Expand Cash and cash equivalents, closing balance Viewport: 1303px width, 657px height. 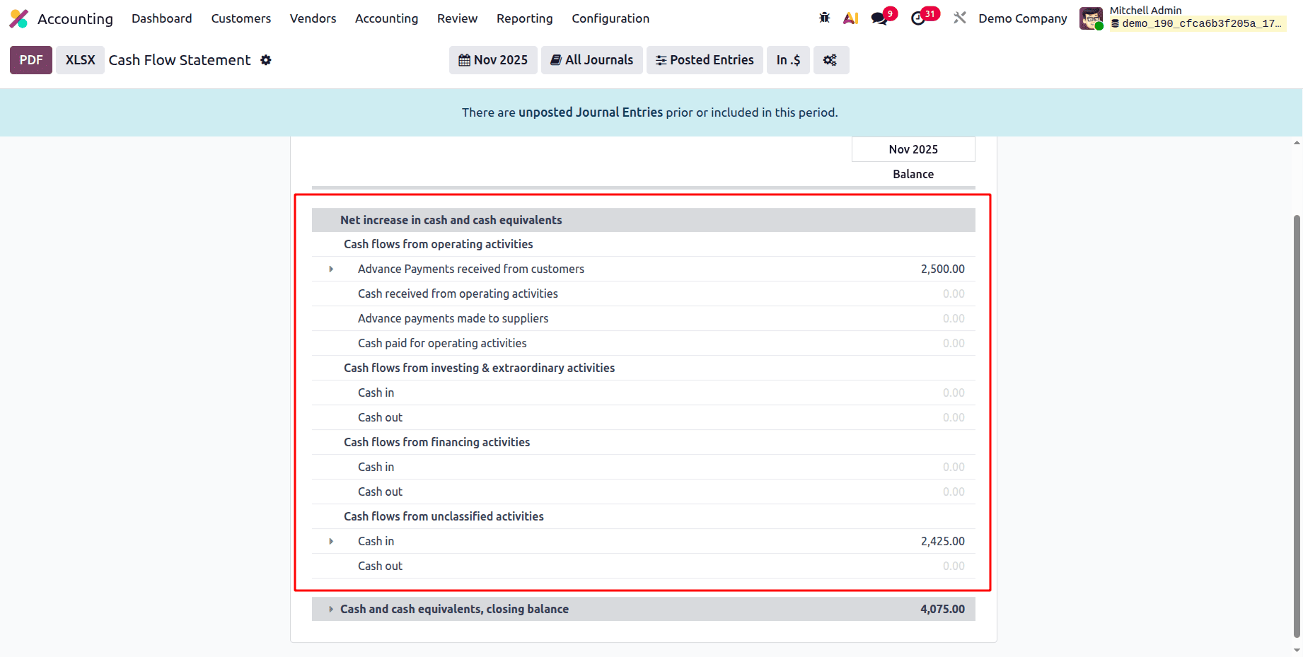pyautogui.click(x=330, y=609)
